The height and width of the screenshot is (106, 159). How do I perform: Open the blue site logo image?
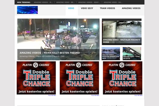click(x=27, y=10)
